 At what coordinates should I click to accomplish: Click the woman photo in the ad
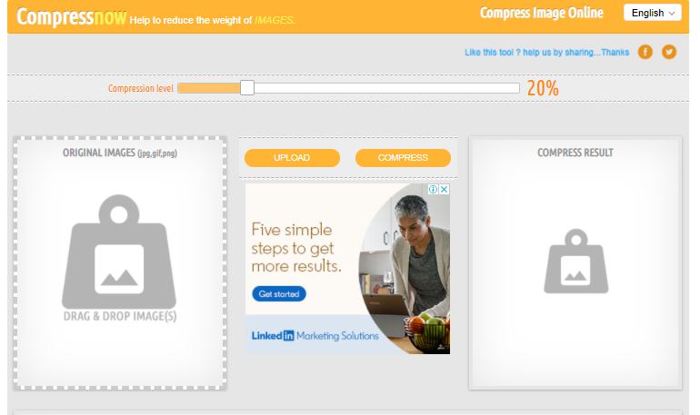click(x=404, y=269)
